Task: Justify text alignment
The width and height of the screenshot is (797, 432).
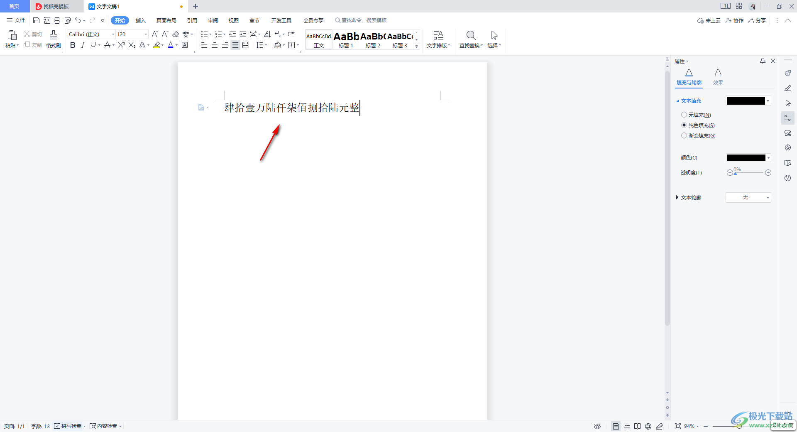Action: 235,45
